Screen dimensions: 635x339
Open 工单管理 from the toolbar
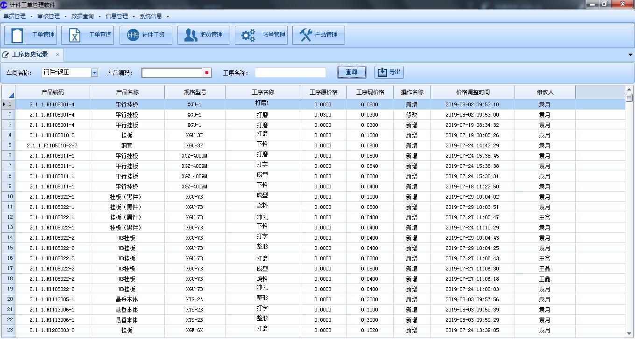[30, 35]
